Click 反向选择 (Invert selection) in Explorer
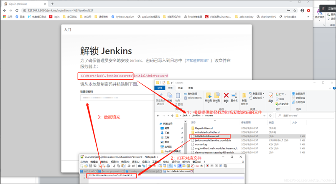Screen dimensions: 336x184 (298, 102)
